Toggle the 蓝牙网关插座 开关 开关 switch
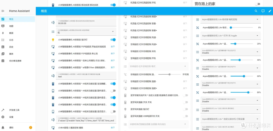The height and width of the screenshot is (131, 273). coord(186,102)
